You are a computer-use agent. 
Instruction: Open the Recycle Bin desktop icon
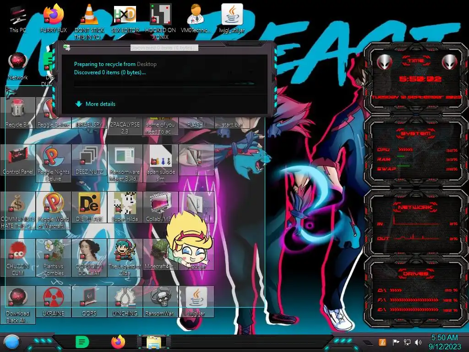[x=18, y=114]
